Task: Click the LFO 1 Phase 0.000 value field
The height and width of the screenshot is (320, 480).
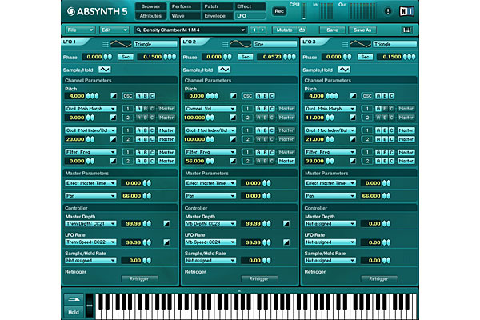Action: coord(92,57)
